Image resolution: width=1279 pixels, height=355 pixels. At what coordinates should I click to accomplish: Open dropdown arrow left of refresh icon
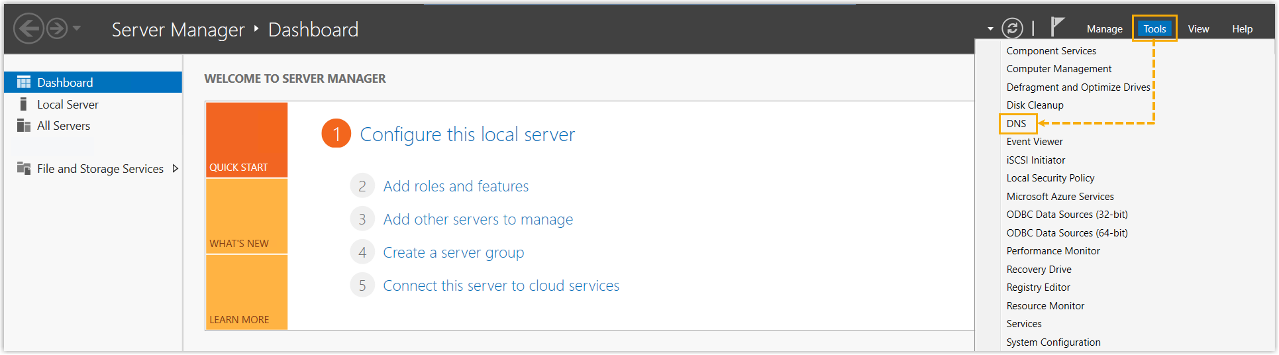(990, 29)
